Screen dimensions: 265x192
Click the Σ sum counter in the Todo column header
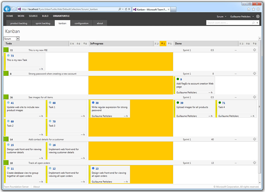[71, 43]
